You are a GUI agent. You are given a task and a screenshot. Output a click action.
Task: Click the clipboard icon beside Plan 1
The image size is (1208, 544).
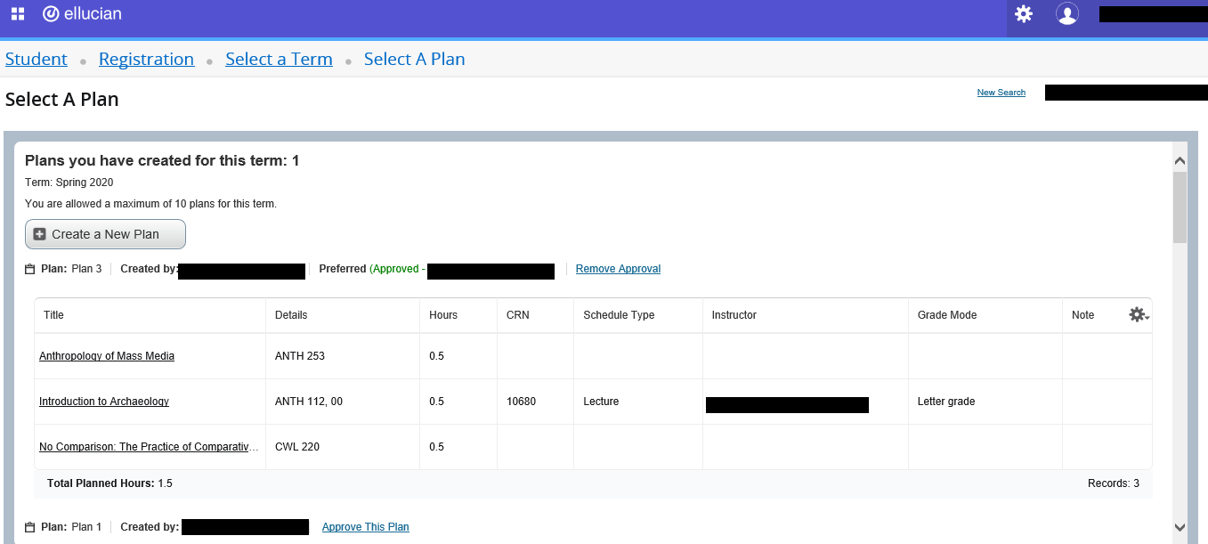coord(30,527)
